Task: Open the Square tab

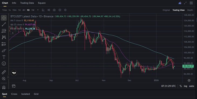Action: (x=42, y=3)
